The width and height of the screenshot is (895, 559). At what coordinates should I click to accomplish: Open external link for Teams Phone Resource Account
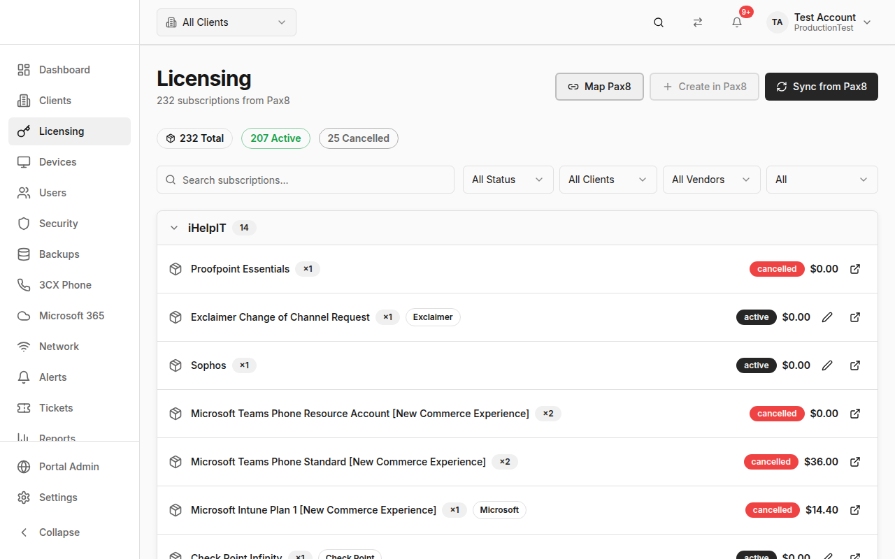(x=855, y=414)
